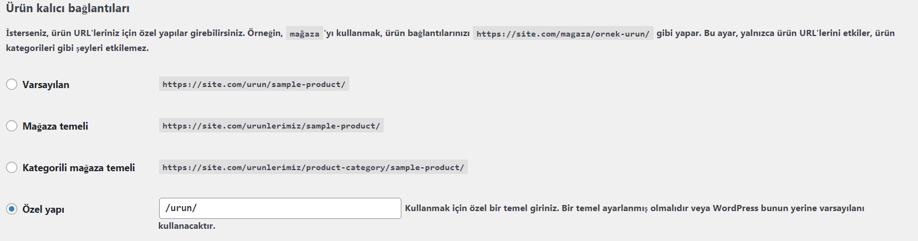Click the site.com/magaza/ornek-urun/ code example
The height and width of the screenshot is (241, 918).
[x=563, y=34]
